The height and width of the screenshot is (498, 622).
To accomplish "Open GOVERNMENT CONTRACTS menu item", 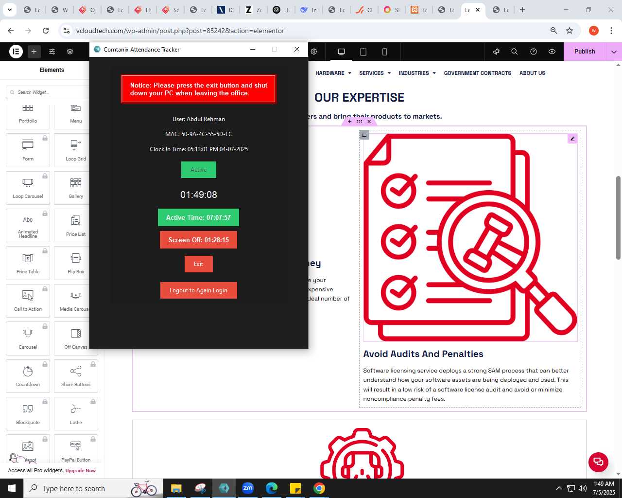I will click(477, 73).
